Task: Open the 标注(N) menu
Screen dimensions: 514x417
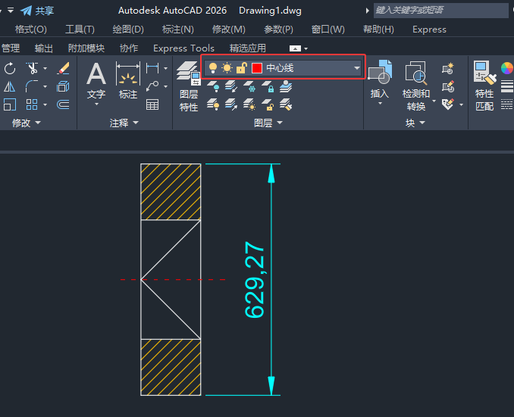Action: pyautogui.click(x=178, y=30)
